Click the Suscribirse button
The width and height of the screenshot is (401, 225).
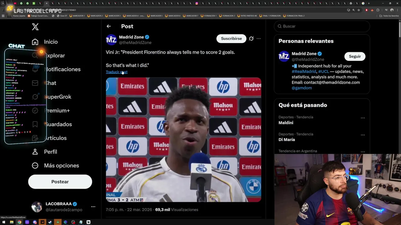[231, 38]
